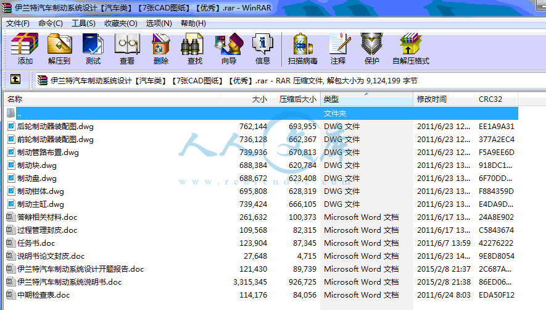Click CRC32 value EE1A9A31

click(x=496, y=126)
